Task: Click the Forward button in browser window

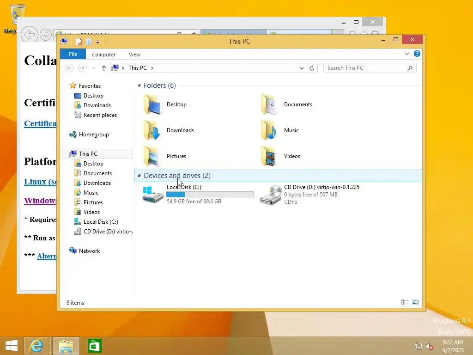Action: tap(46, 35)
